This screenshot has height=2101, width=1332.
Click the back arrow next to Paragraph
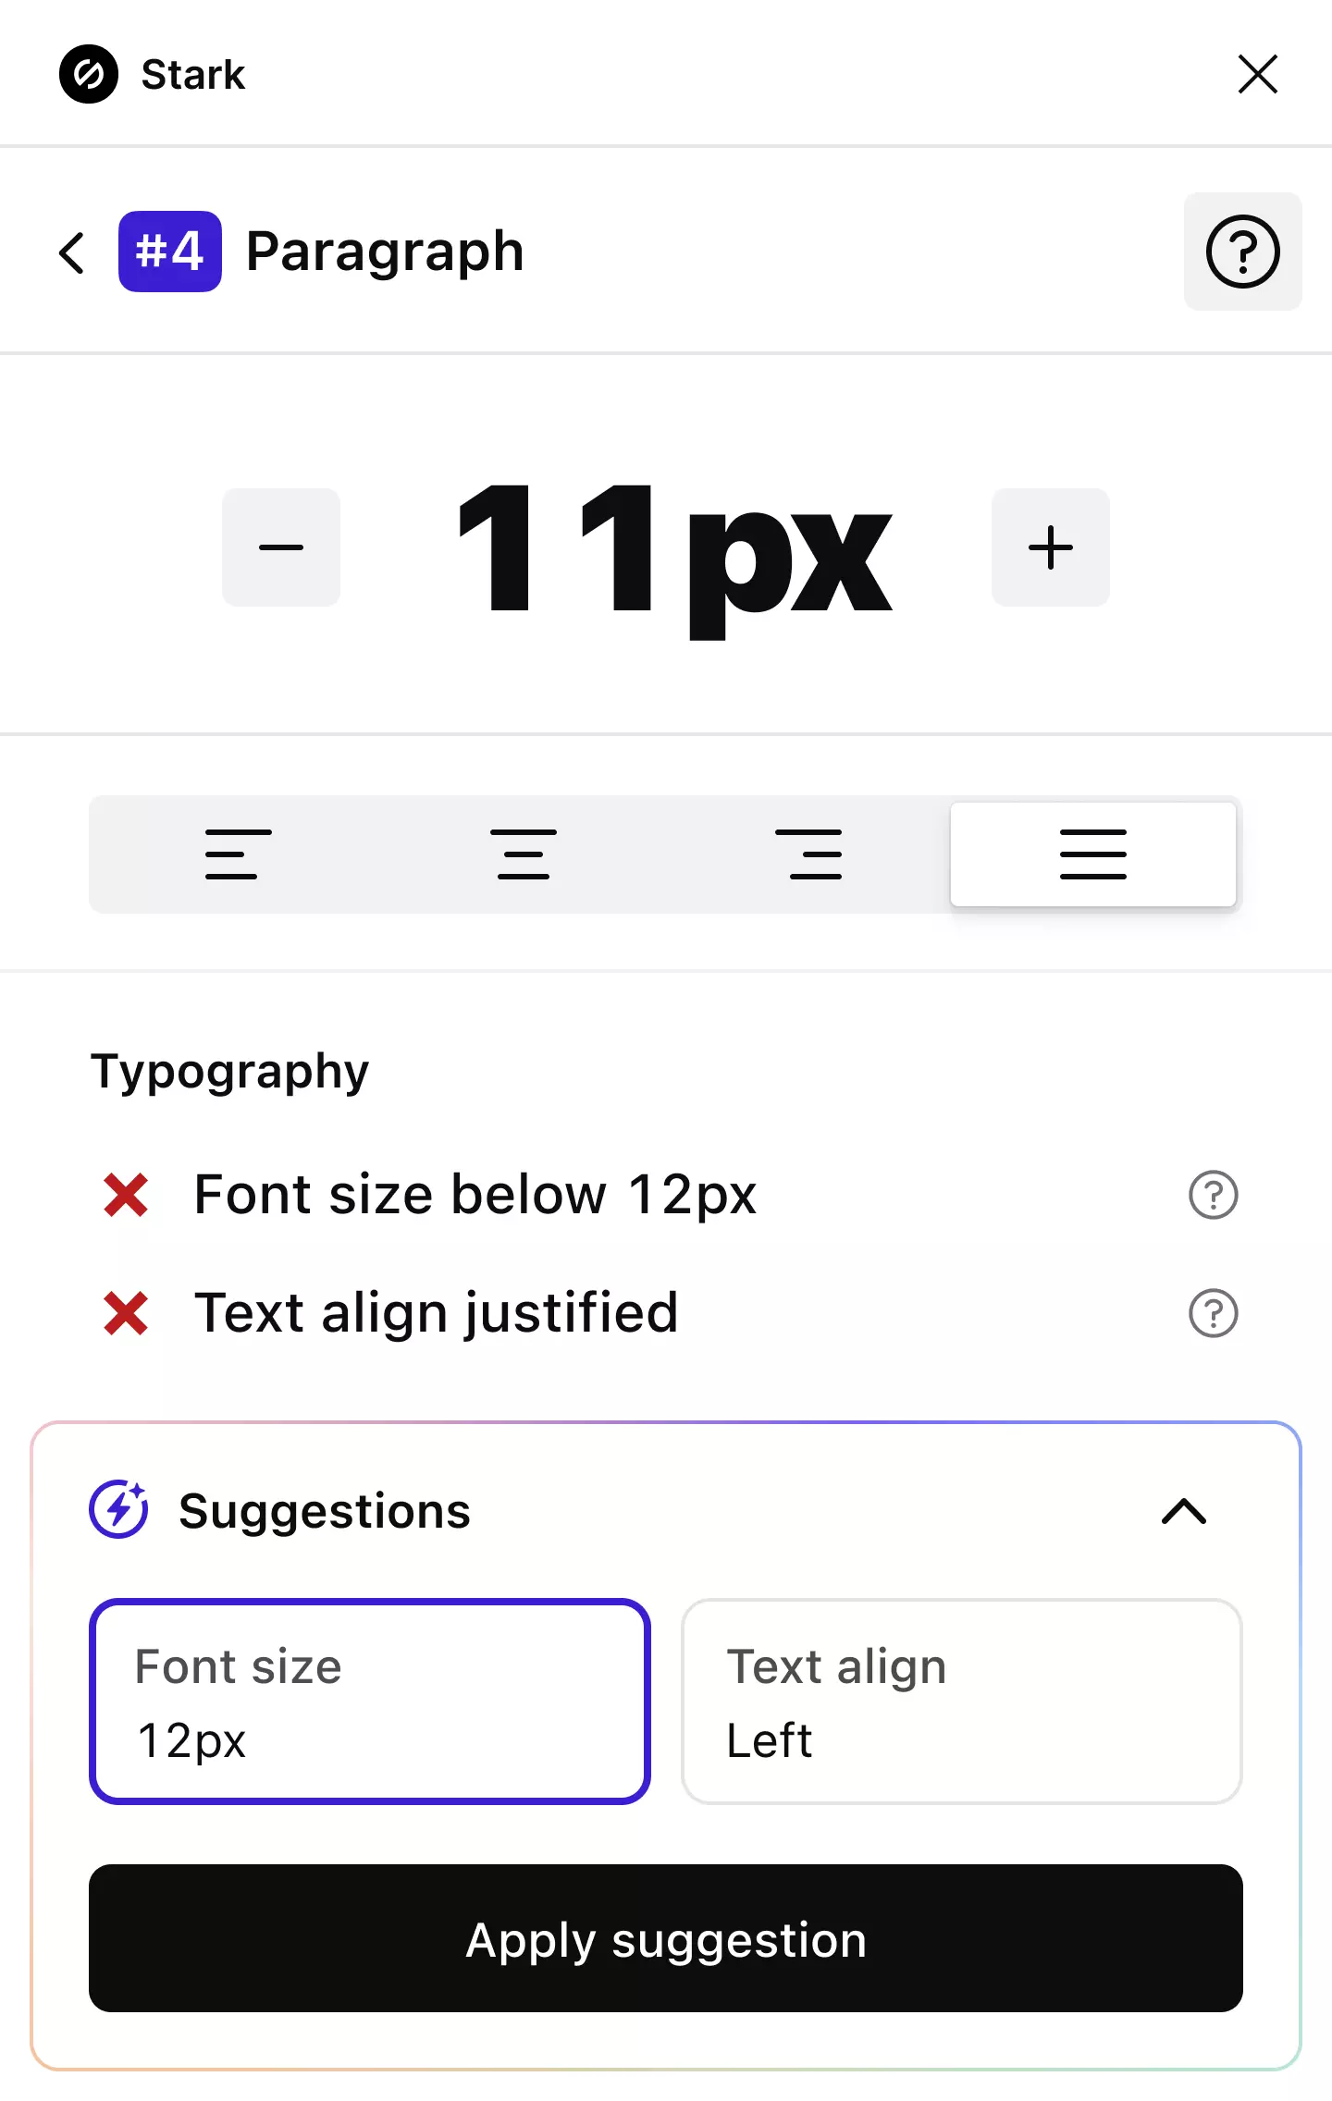[x=71, y=252]
